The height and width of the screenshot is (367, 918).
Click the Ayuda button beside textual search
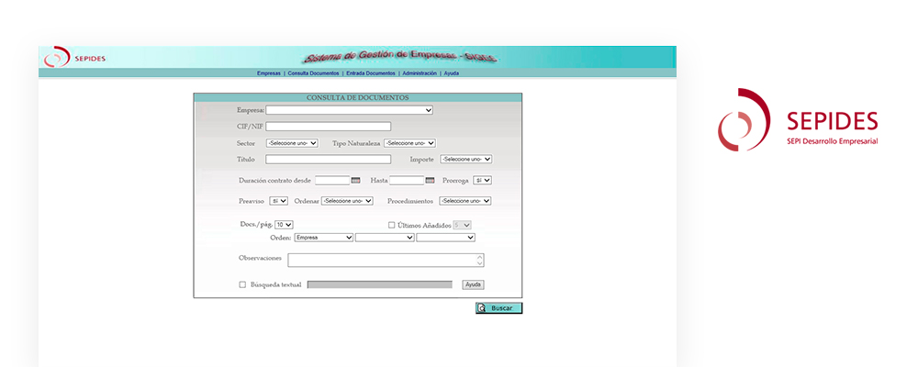pyautogui.click(x=473, y=284)
